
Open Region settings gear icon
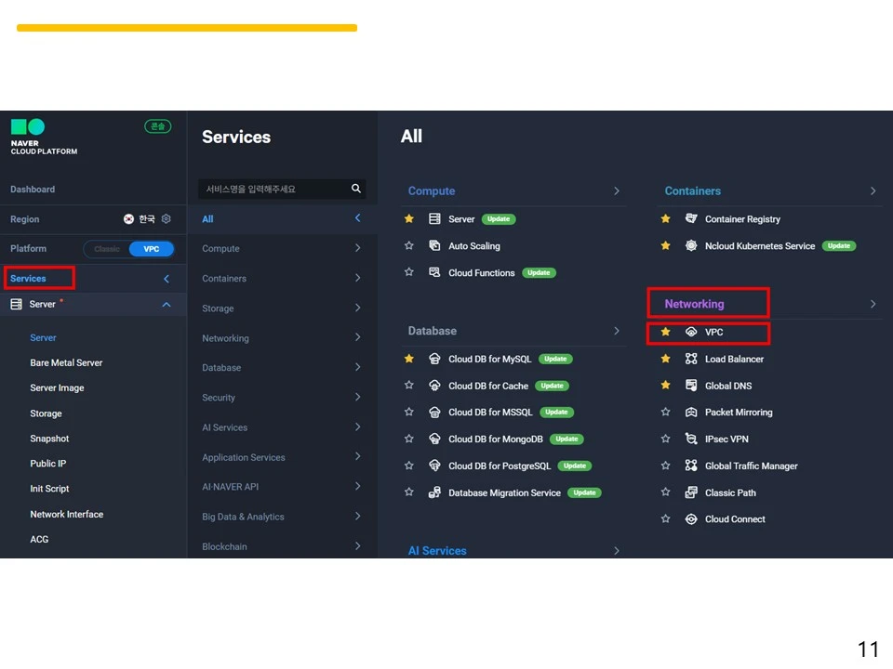tap(166, 219)
